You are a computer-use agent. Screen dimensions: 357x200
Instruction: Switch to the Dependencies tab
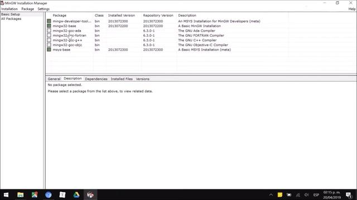coord(96,79)
